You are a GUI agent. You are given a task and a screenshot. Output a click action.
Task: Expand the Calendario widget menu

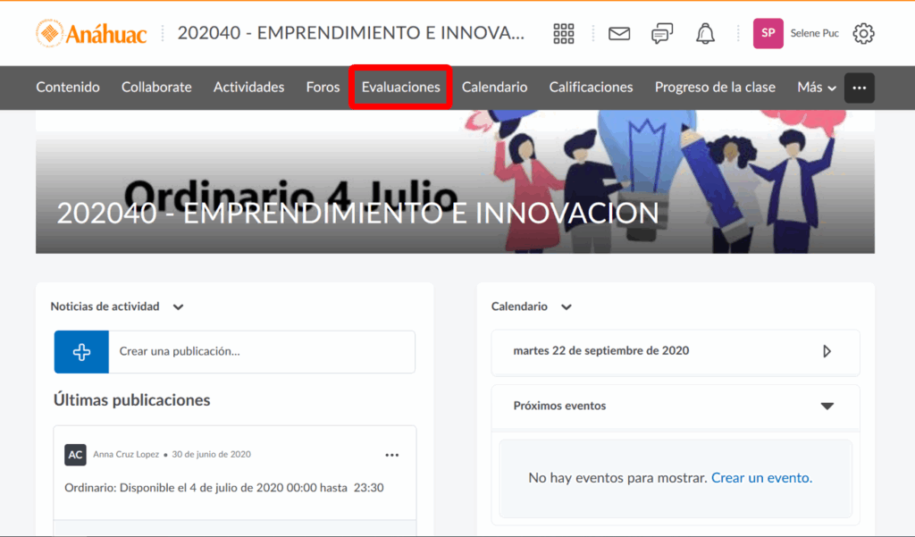pos(566,307)
